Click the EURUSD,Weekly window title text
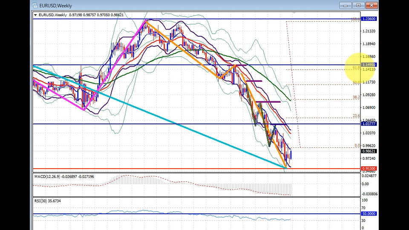Viewport: 409px width, 230px height. click(x=55, y=6)
